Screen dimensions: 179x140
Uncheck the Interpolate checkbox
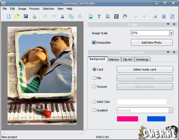click(x=94, y=43)
